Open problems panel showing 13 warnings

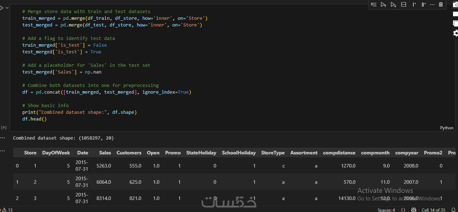(x=7, y=210)
